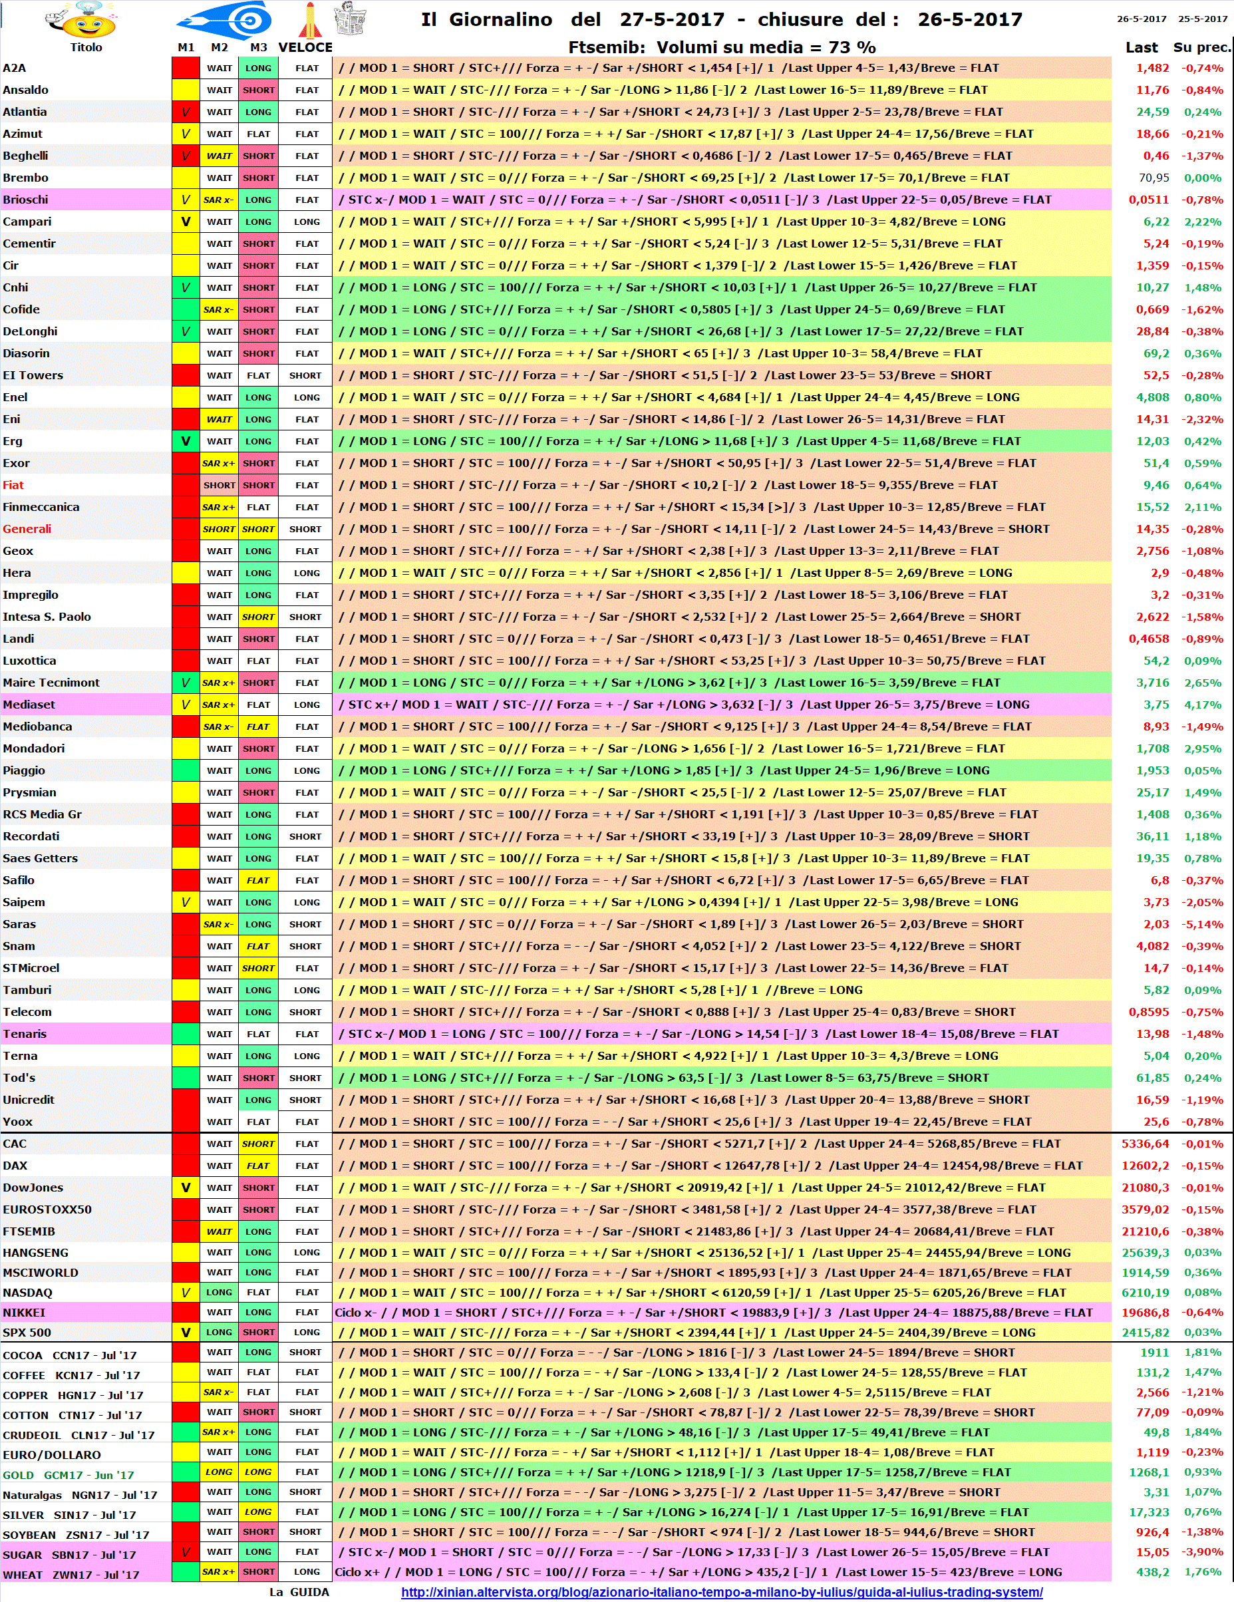The image size is (1234, 1602).
Task: Click the rocket icon above VELOCE
Action: [x=309, y=20]
